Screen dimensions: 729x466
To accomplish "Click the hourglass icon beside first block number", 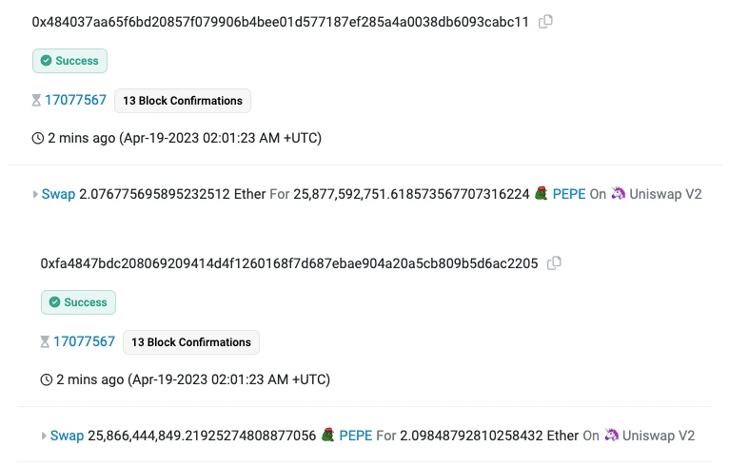I will (x=36, y=101).
